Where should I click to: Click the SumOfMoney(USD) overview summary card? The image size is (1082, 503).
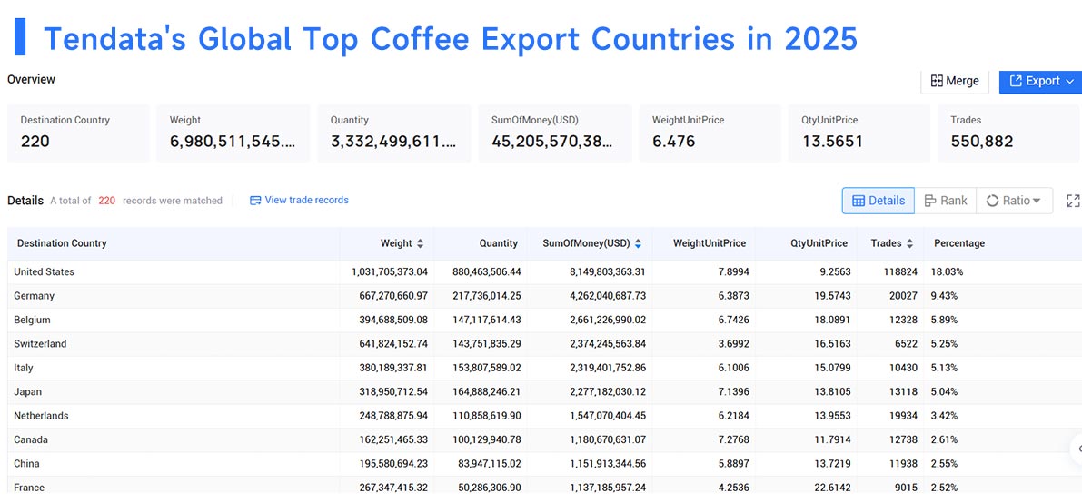click(555, 133)
